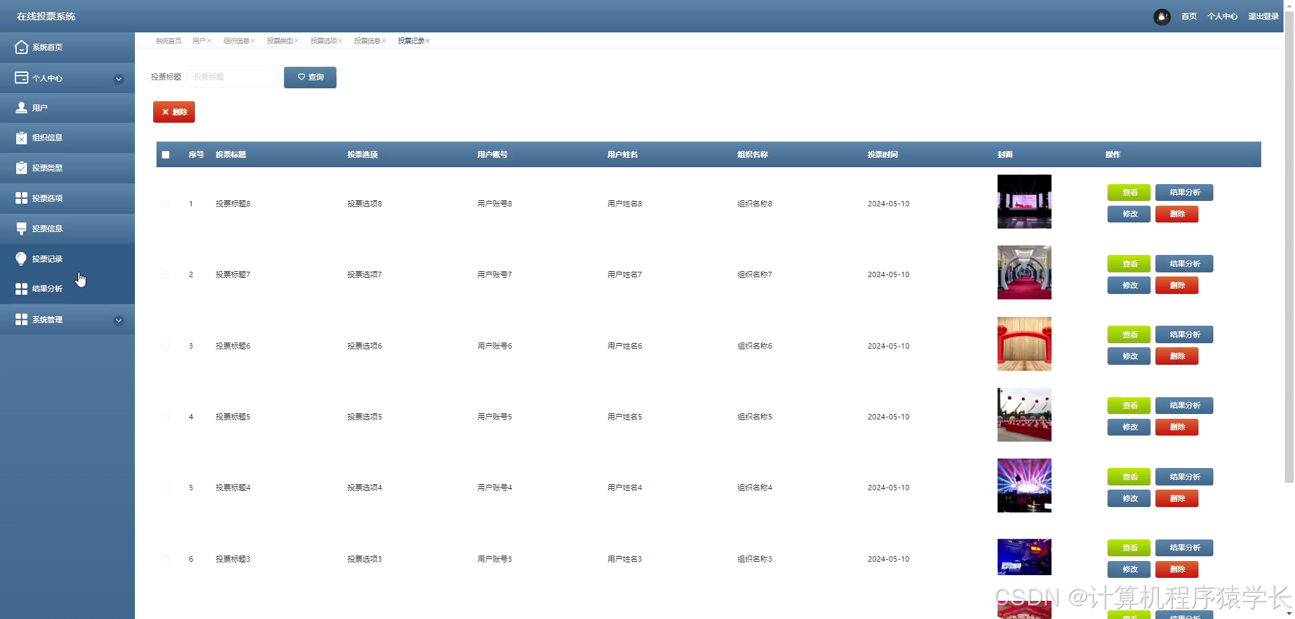
Task: Open cover thumbnail of 投票标题8 row
Action: [x=1025, y=202]
